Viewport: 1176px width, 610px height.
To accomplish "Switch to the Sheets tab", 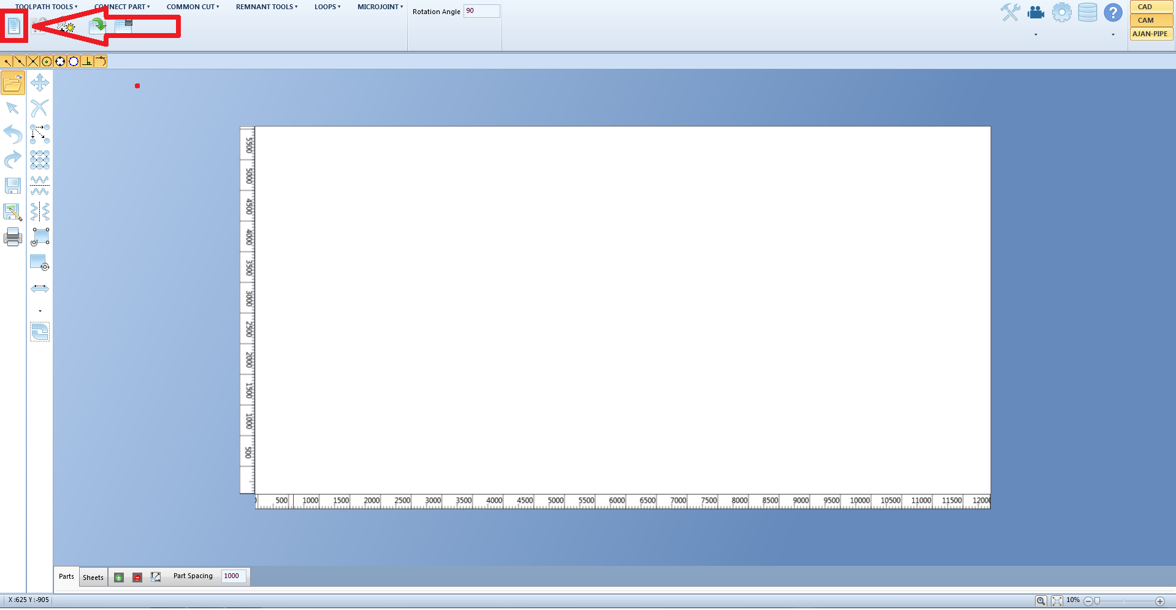I will coord(93,577).
